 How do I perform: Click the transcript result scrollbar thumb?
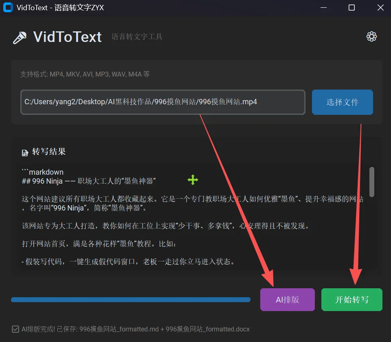[372, 182]
